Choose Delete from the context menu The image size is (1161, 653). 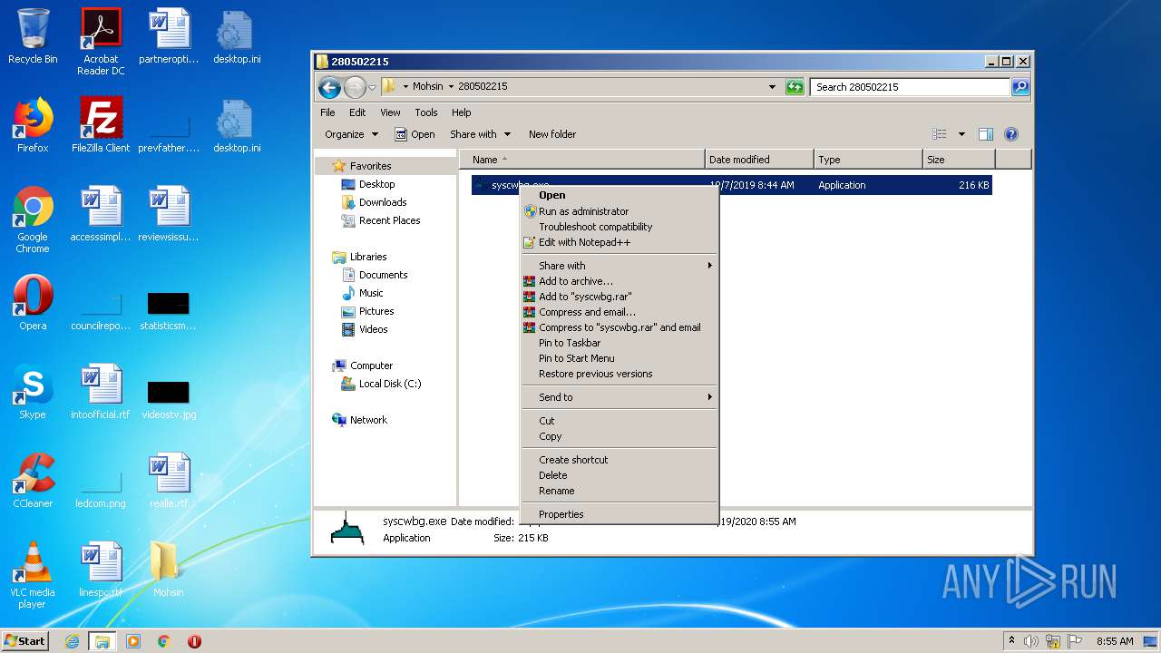[619, 475]
